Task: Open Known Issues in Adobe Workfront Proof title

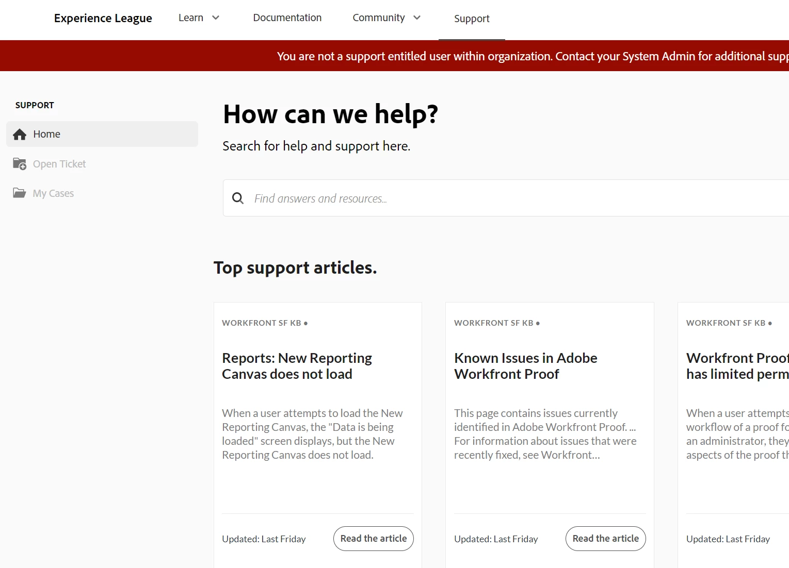Action: pos(526,366)
